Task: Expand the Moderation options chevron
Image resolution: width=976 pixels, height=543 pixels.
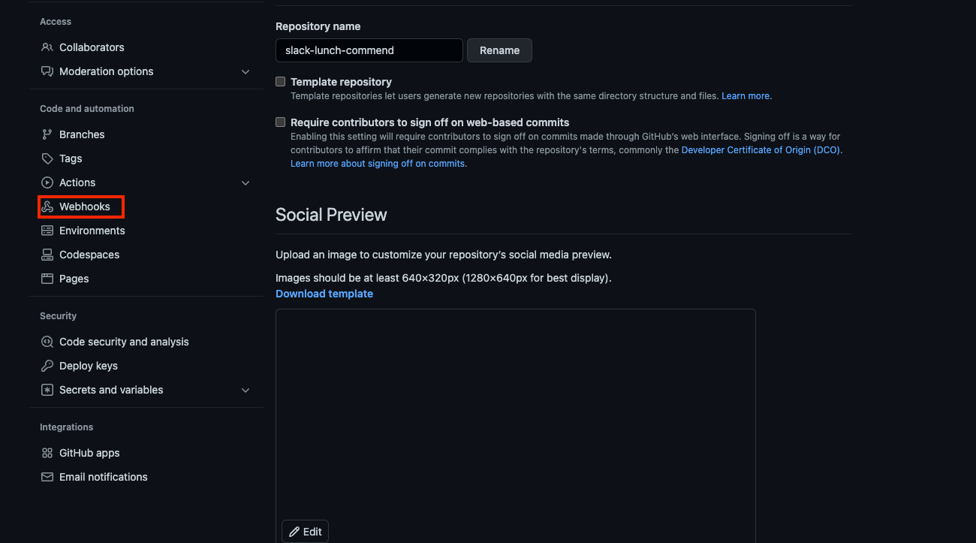Action: [x=246, y=71]
